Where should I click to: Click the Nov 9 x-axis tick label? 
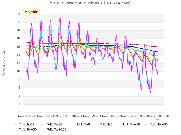coord(60,116)
